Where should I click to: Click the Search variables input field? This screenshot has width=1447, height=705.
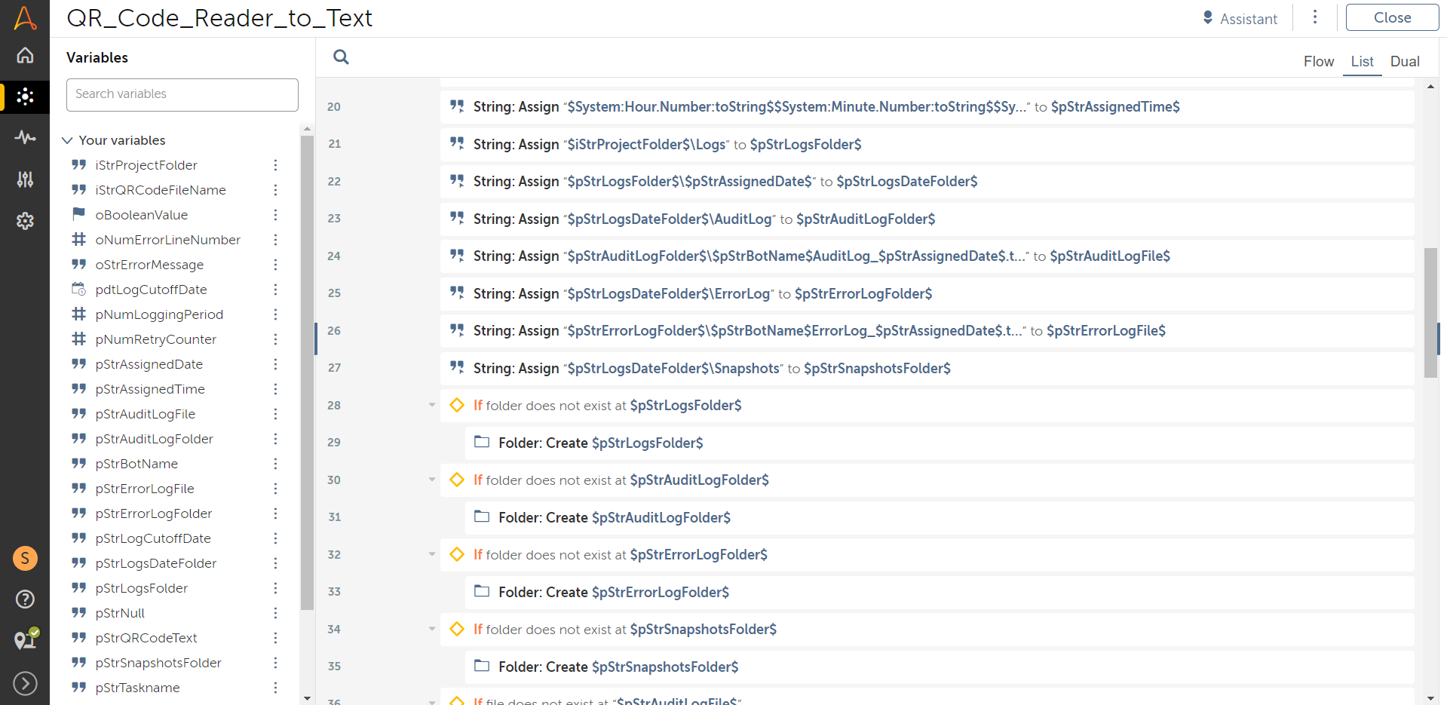coord(182,94)
